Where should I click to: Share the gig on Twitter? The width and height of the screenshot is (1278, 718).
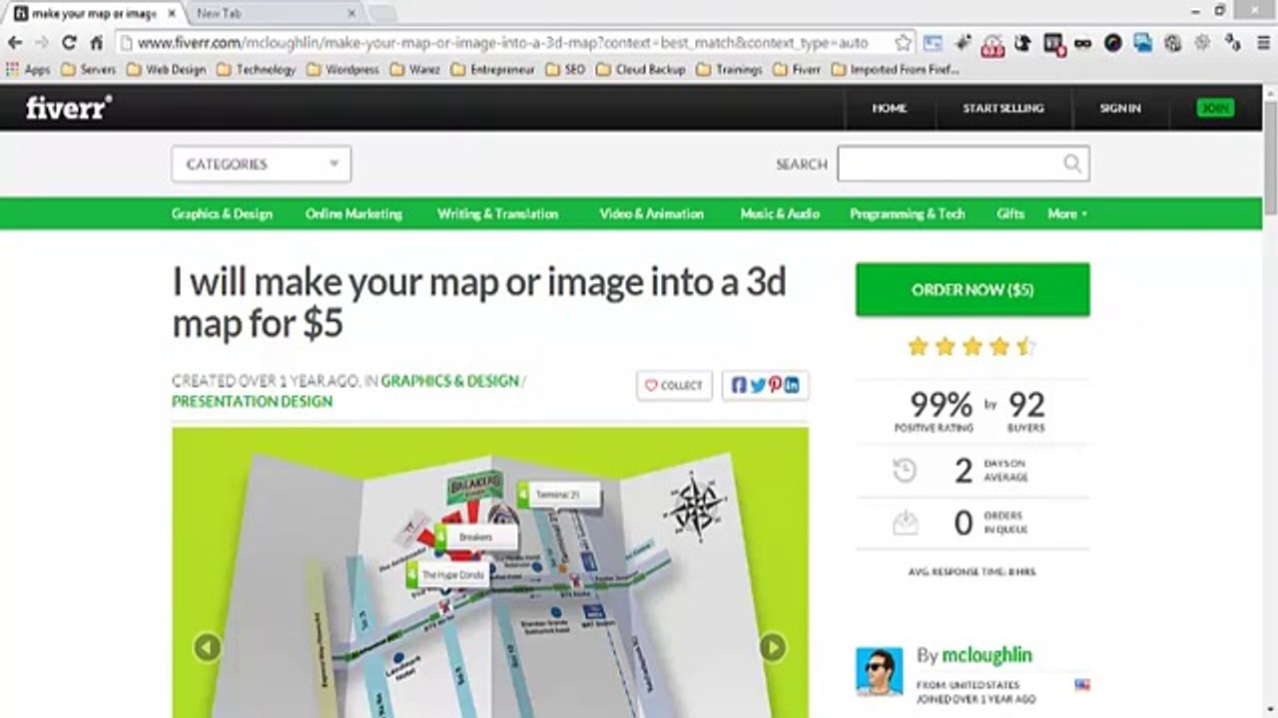(x=757, y=385)
